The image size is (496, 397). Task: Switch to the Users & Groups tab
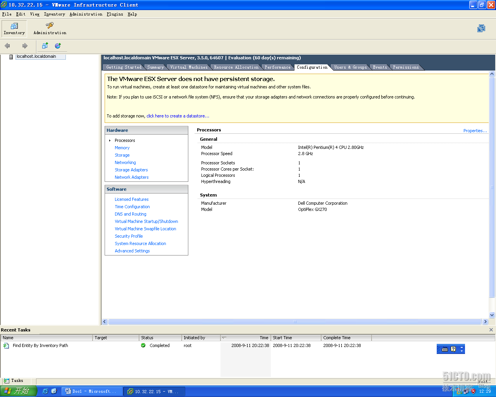pyautogui.click(x=351, y=67)
